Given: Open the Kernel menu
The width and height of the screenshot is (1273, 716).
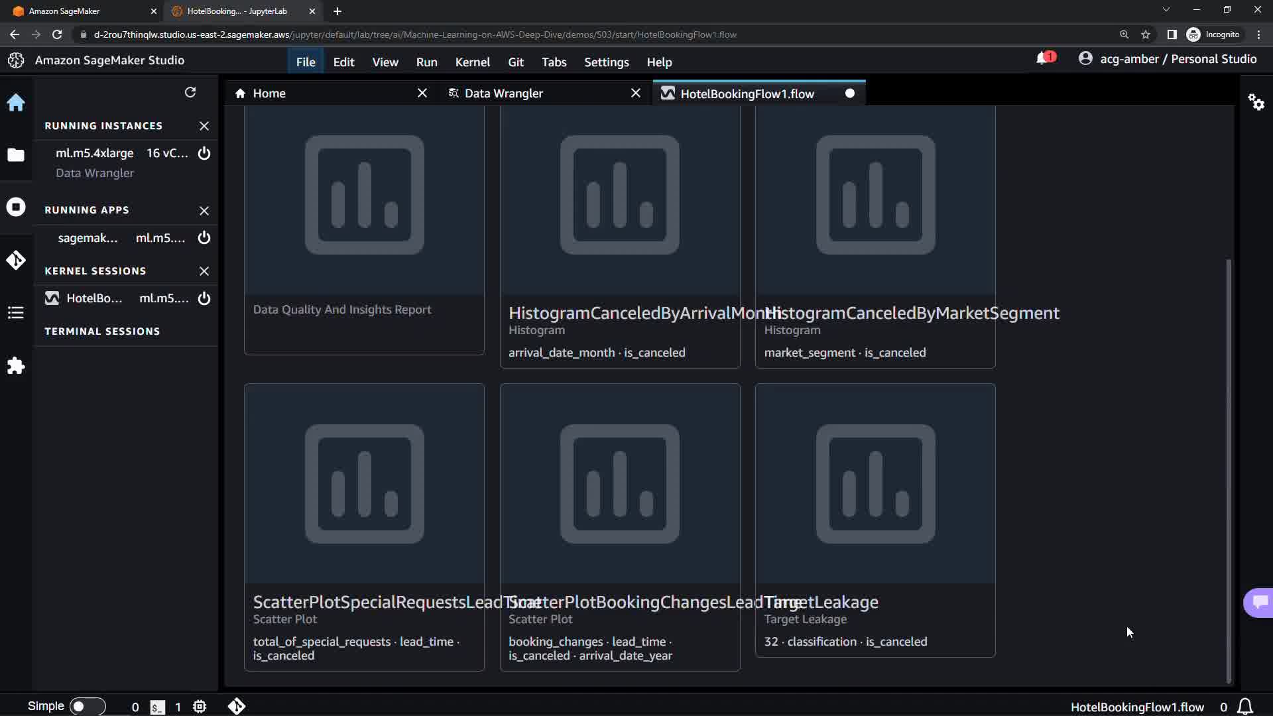Looking at the screenshot, I should tap(472, 62).
